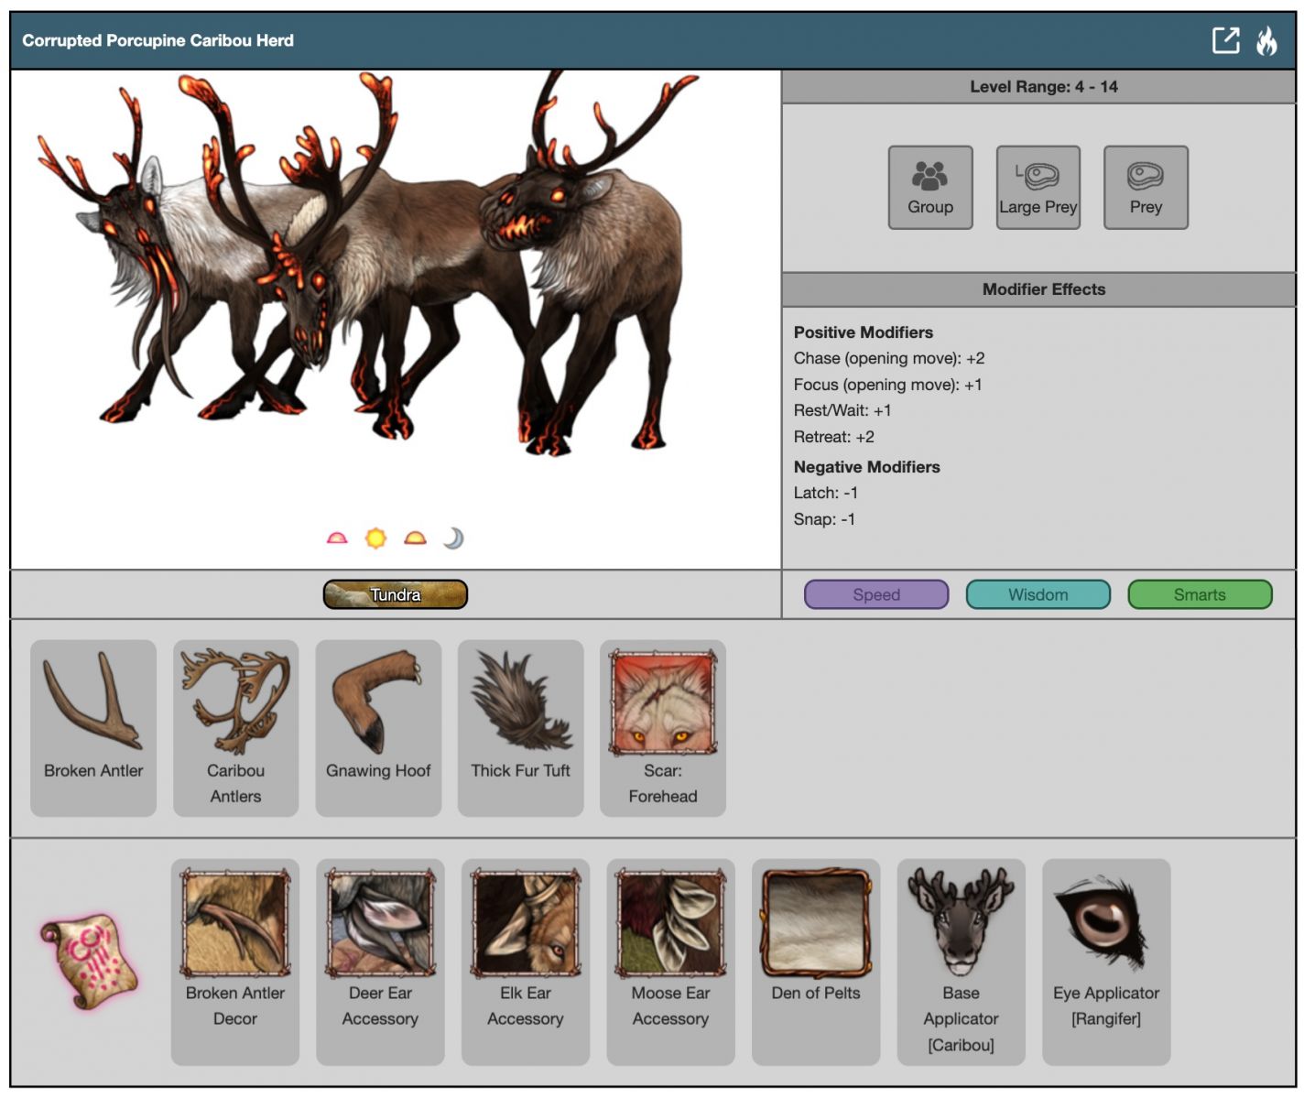The height and width of the screenshot is (1098, 1304).
Task: Click the teal Wisdom stat tag
Action: [1038, 594]
